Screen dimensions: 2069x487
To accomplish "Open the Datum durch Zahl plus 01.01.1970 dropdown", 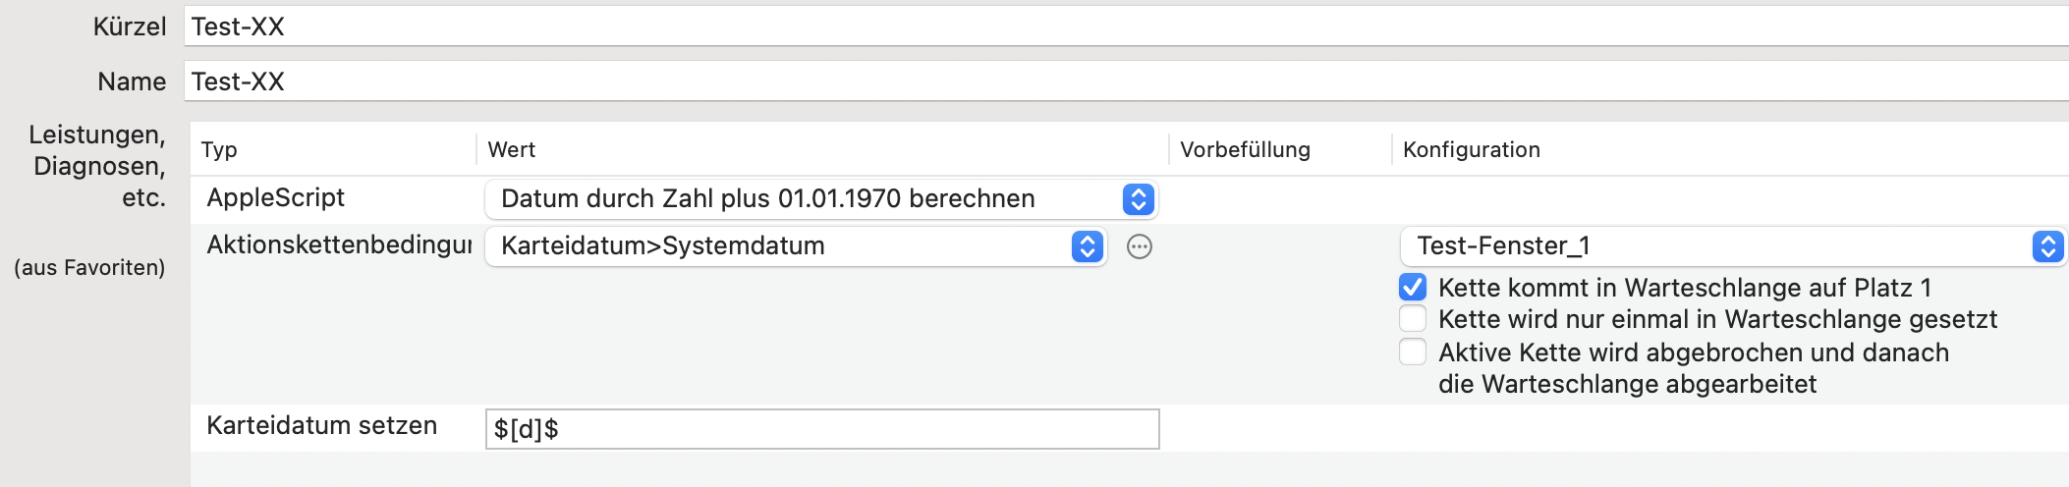I will point(821,199).
